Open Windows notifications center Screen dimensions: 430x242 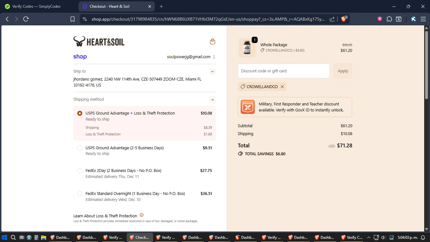[423, 237]
